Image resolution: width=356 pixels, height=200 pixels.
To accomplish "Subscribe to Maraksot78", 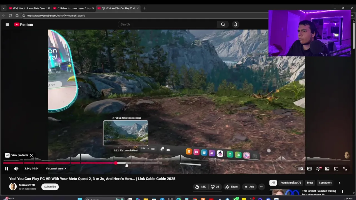I will tap(50, 187).
